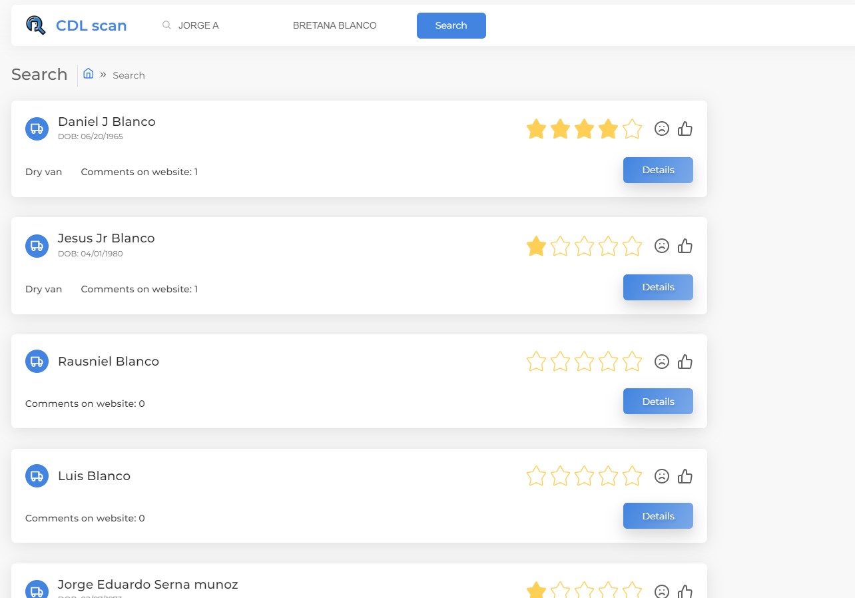This screenshot has width=855, height=598.
Task: Go to home via breadcrumb house icon
Action: 89,74
